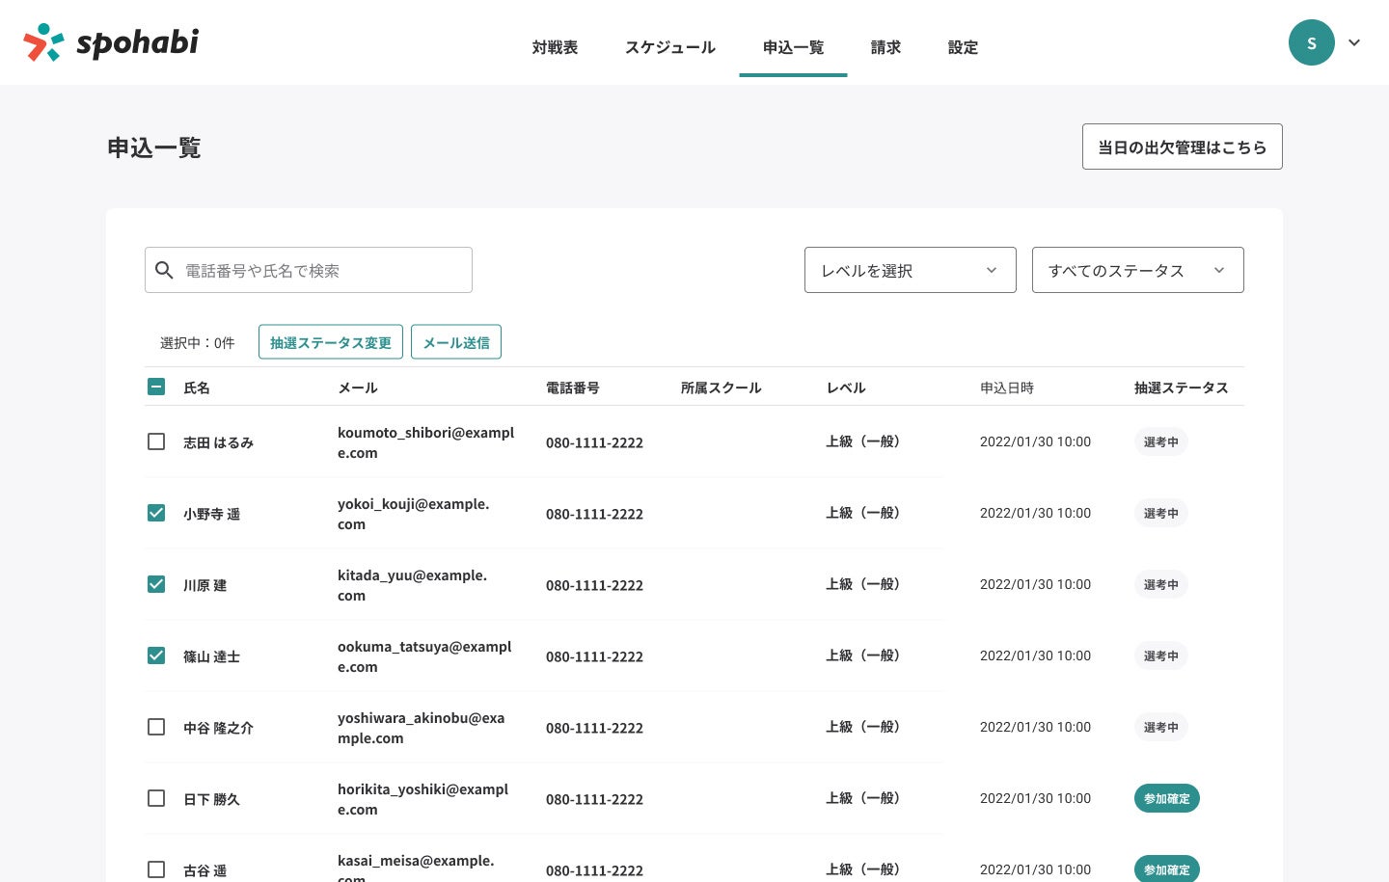Open the 請求 tab

pyautogui.click(x=885, y=47)
